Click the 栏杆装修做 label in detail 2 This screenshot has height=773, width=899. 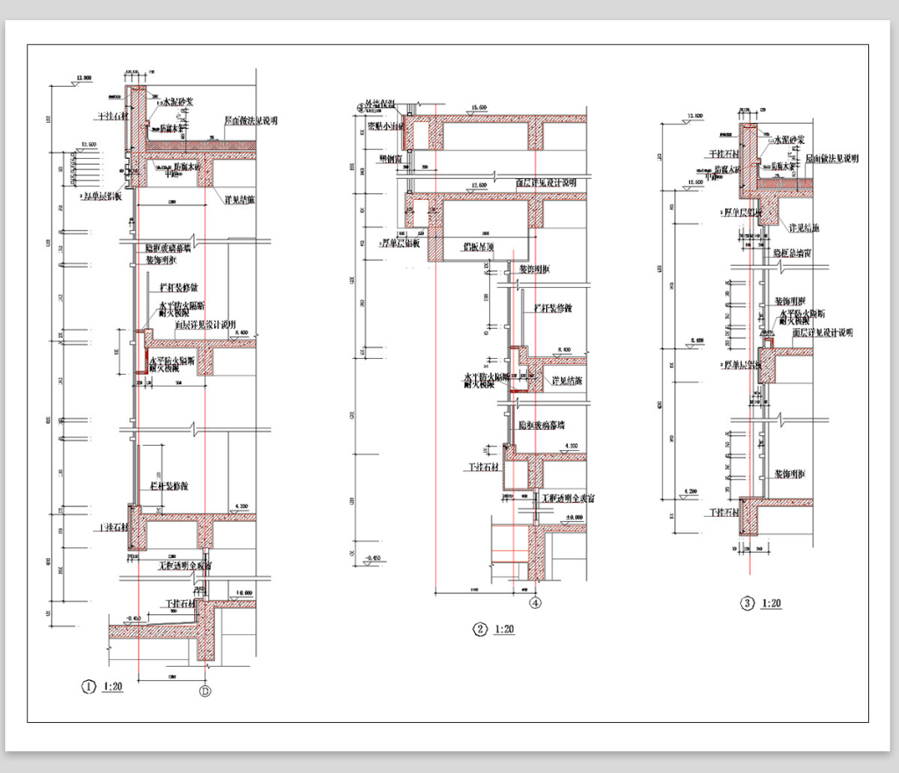[x=553, y=309]
